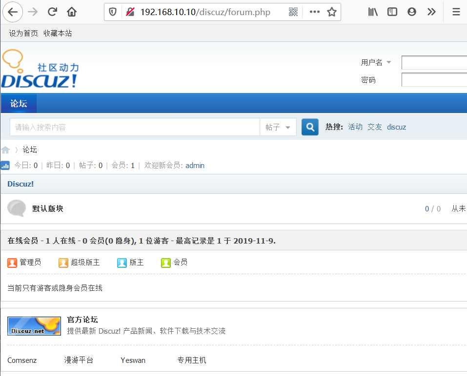This screenshot has width=467, height=376.
Task: Click the 0 / 0 post count
Action: pos(433,208)
